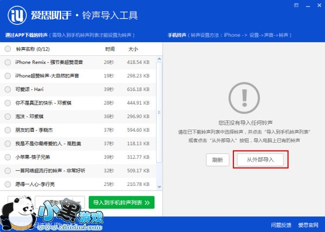Click the exclamation warning icon
Screen dimensions: 325x232
pos(244,98)
